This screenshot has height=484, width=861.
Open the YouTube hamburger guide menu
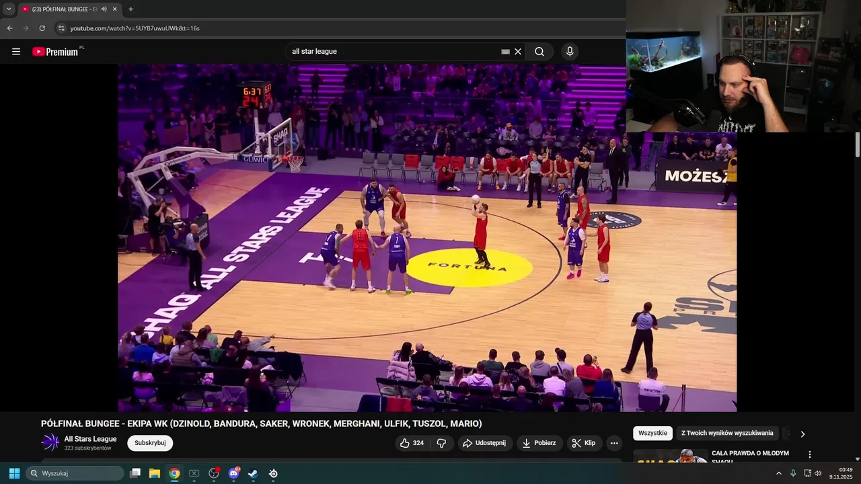click(16, 52)
